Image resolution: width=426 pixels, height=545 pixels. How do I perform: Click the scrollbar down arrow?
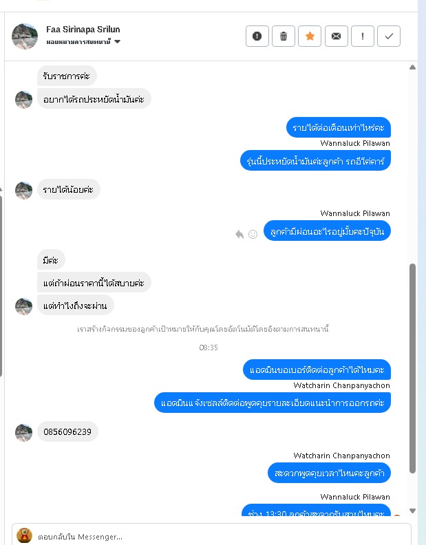(x=412, y=511)
